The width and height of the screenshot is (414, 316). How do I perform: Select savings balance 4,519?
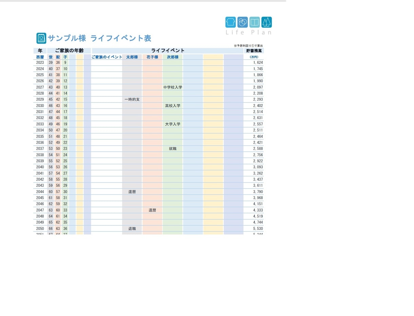click(x=258, y=216)
